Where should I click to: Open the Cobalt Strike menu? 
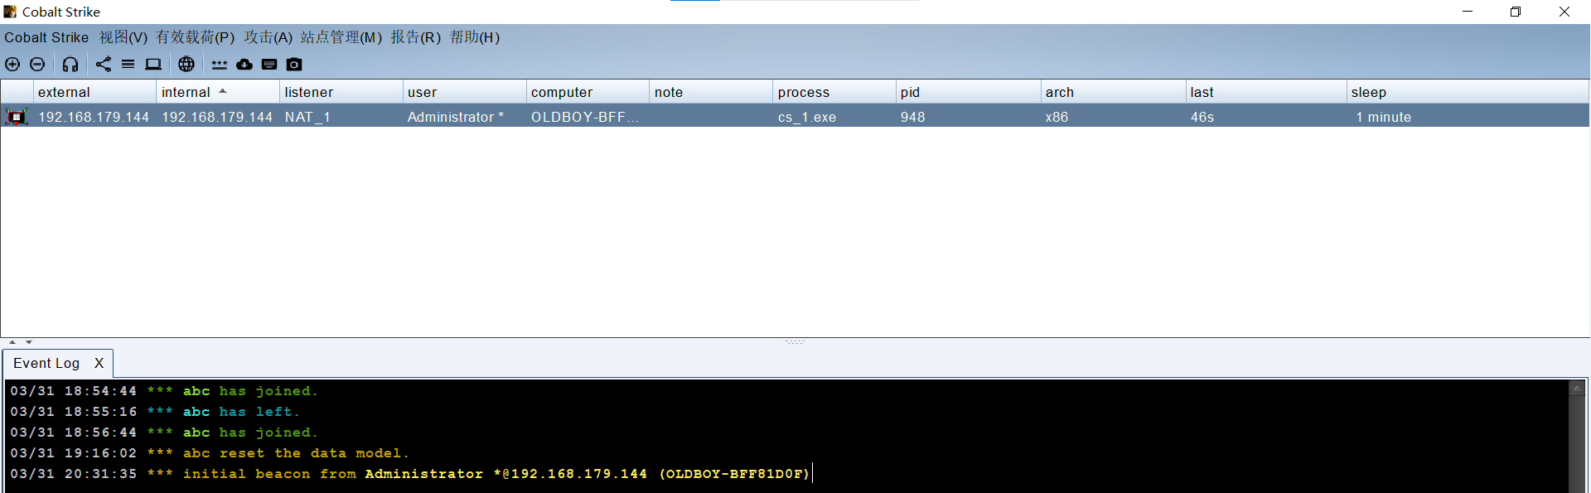pos(46,37)
